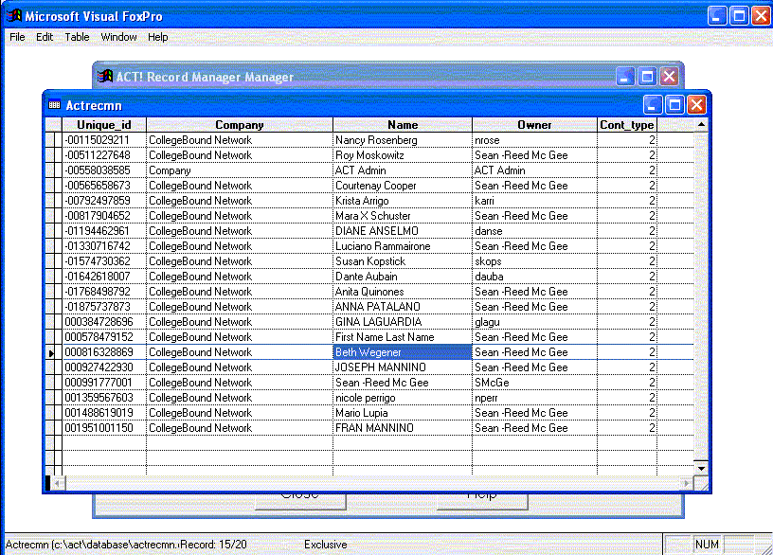Viewport: 773px width, 555px height.
Task: Select the ACT Admin name cell
Action: click(403, 170)
